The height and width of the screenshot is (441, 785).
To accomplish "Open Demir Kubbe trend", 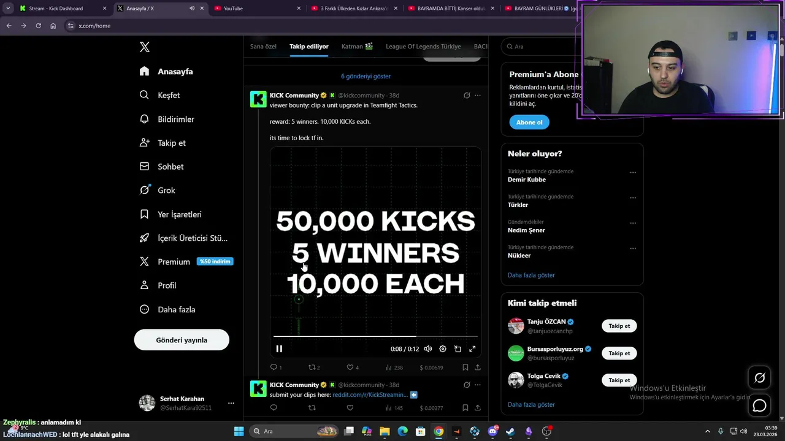I will [527, 179].
